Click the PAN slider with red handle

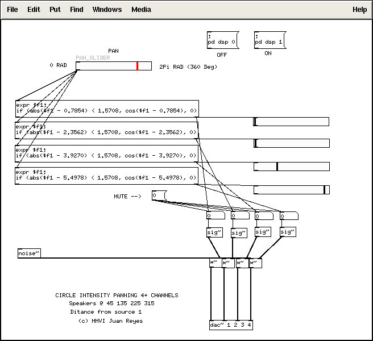(114, 66)
